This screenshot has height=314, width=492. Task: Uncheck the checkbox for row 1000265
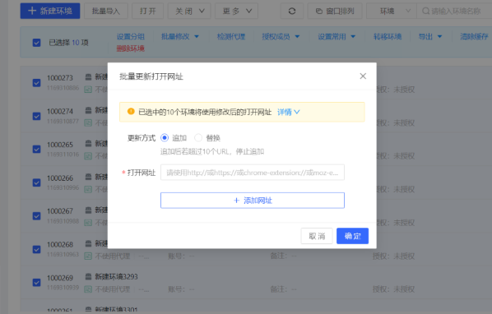[x=36, y=150]
